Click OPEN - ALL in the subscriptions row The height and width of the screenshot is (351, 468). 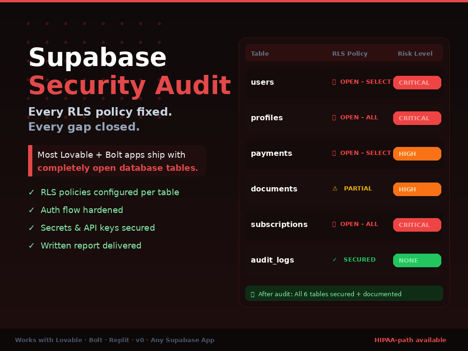(359, 224)
